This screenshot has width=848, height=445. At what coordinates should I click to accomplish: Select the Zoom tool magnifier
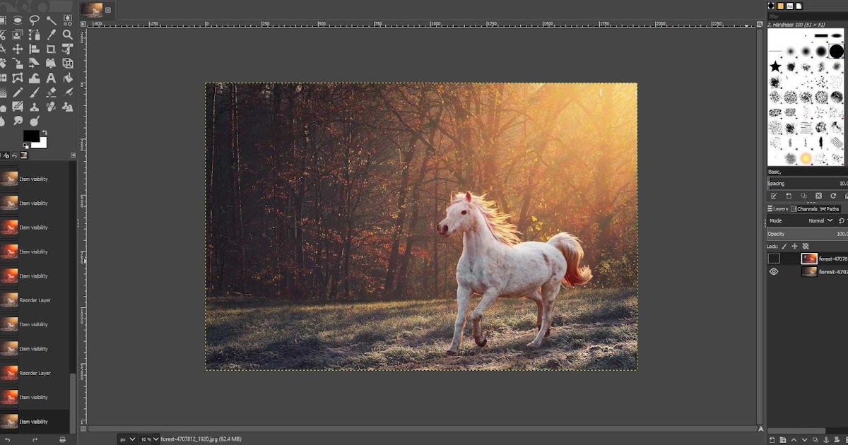(x=67, y=34)
